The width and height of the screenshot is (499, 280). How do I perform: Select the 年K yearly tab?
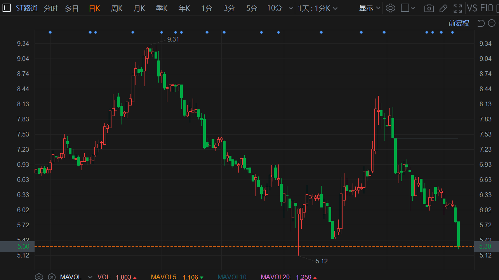click(184, 8)
